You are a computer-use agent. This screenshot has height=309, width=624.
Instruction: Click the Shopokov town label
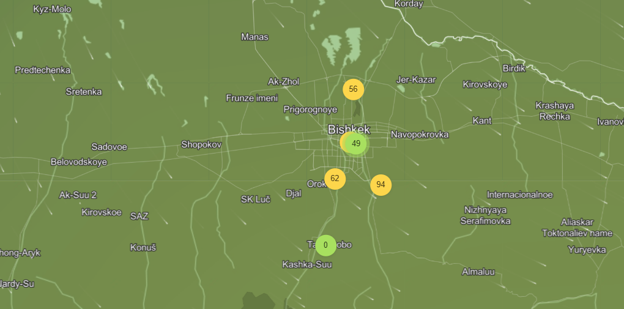pyautogui.click(x=201, y=145)
